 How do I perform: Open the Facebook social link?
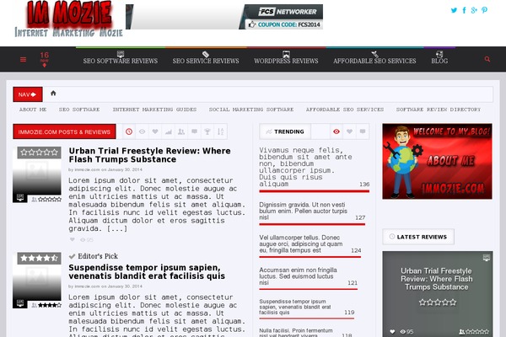point(464,10)
